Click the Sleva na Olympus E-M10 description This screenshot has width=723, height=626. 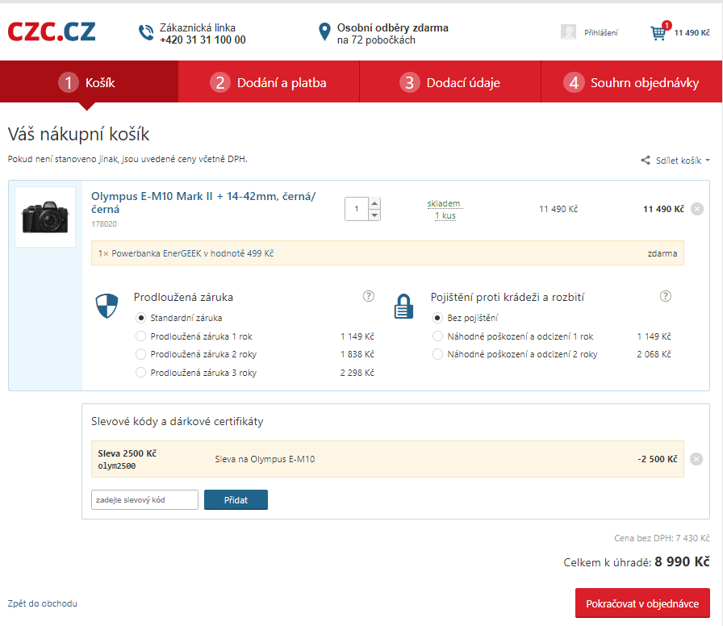[265, 459]
